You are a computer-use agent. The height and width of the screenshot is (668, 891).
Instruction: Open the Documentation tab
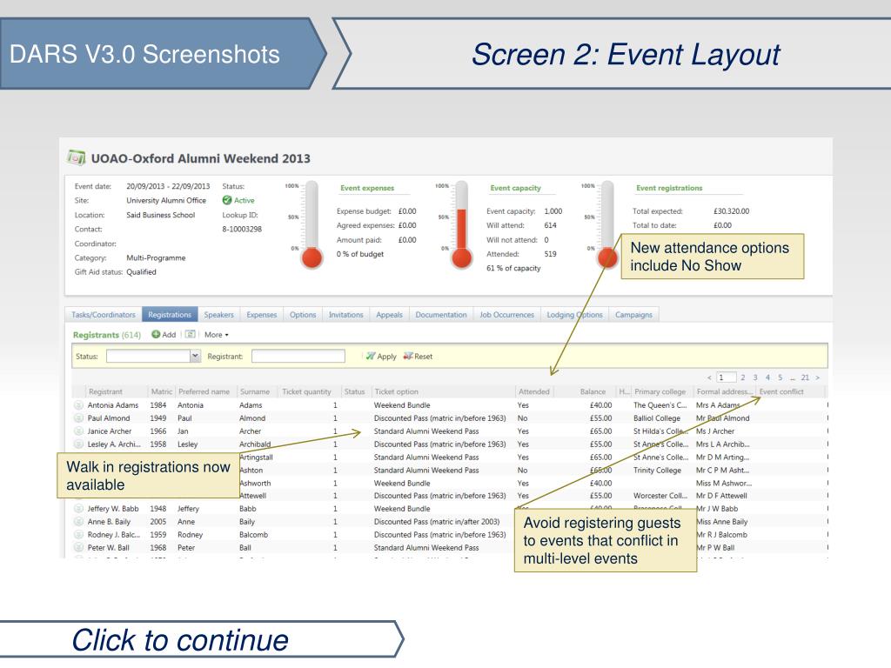pos(441,315)
